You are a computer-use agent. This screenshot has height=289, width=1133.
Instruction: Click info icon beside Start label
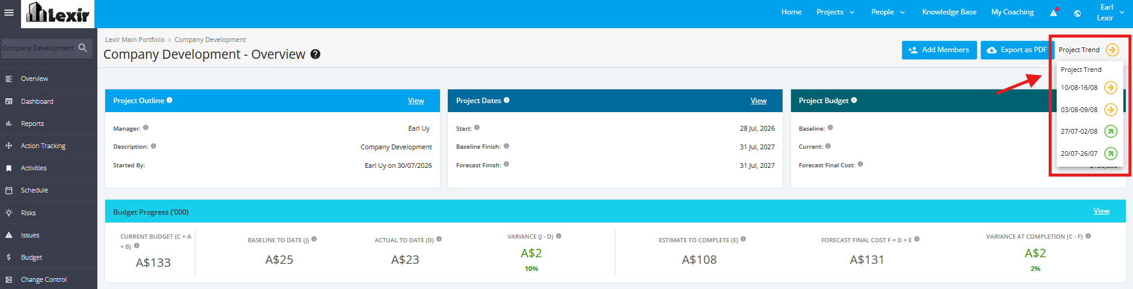tap(477, 128)
